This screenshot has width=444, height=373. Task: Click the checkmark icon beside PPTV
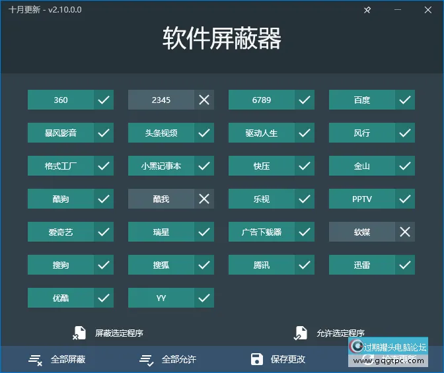click(x=405, y=199)
